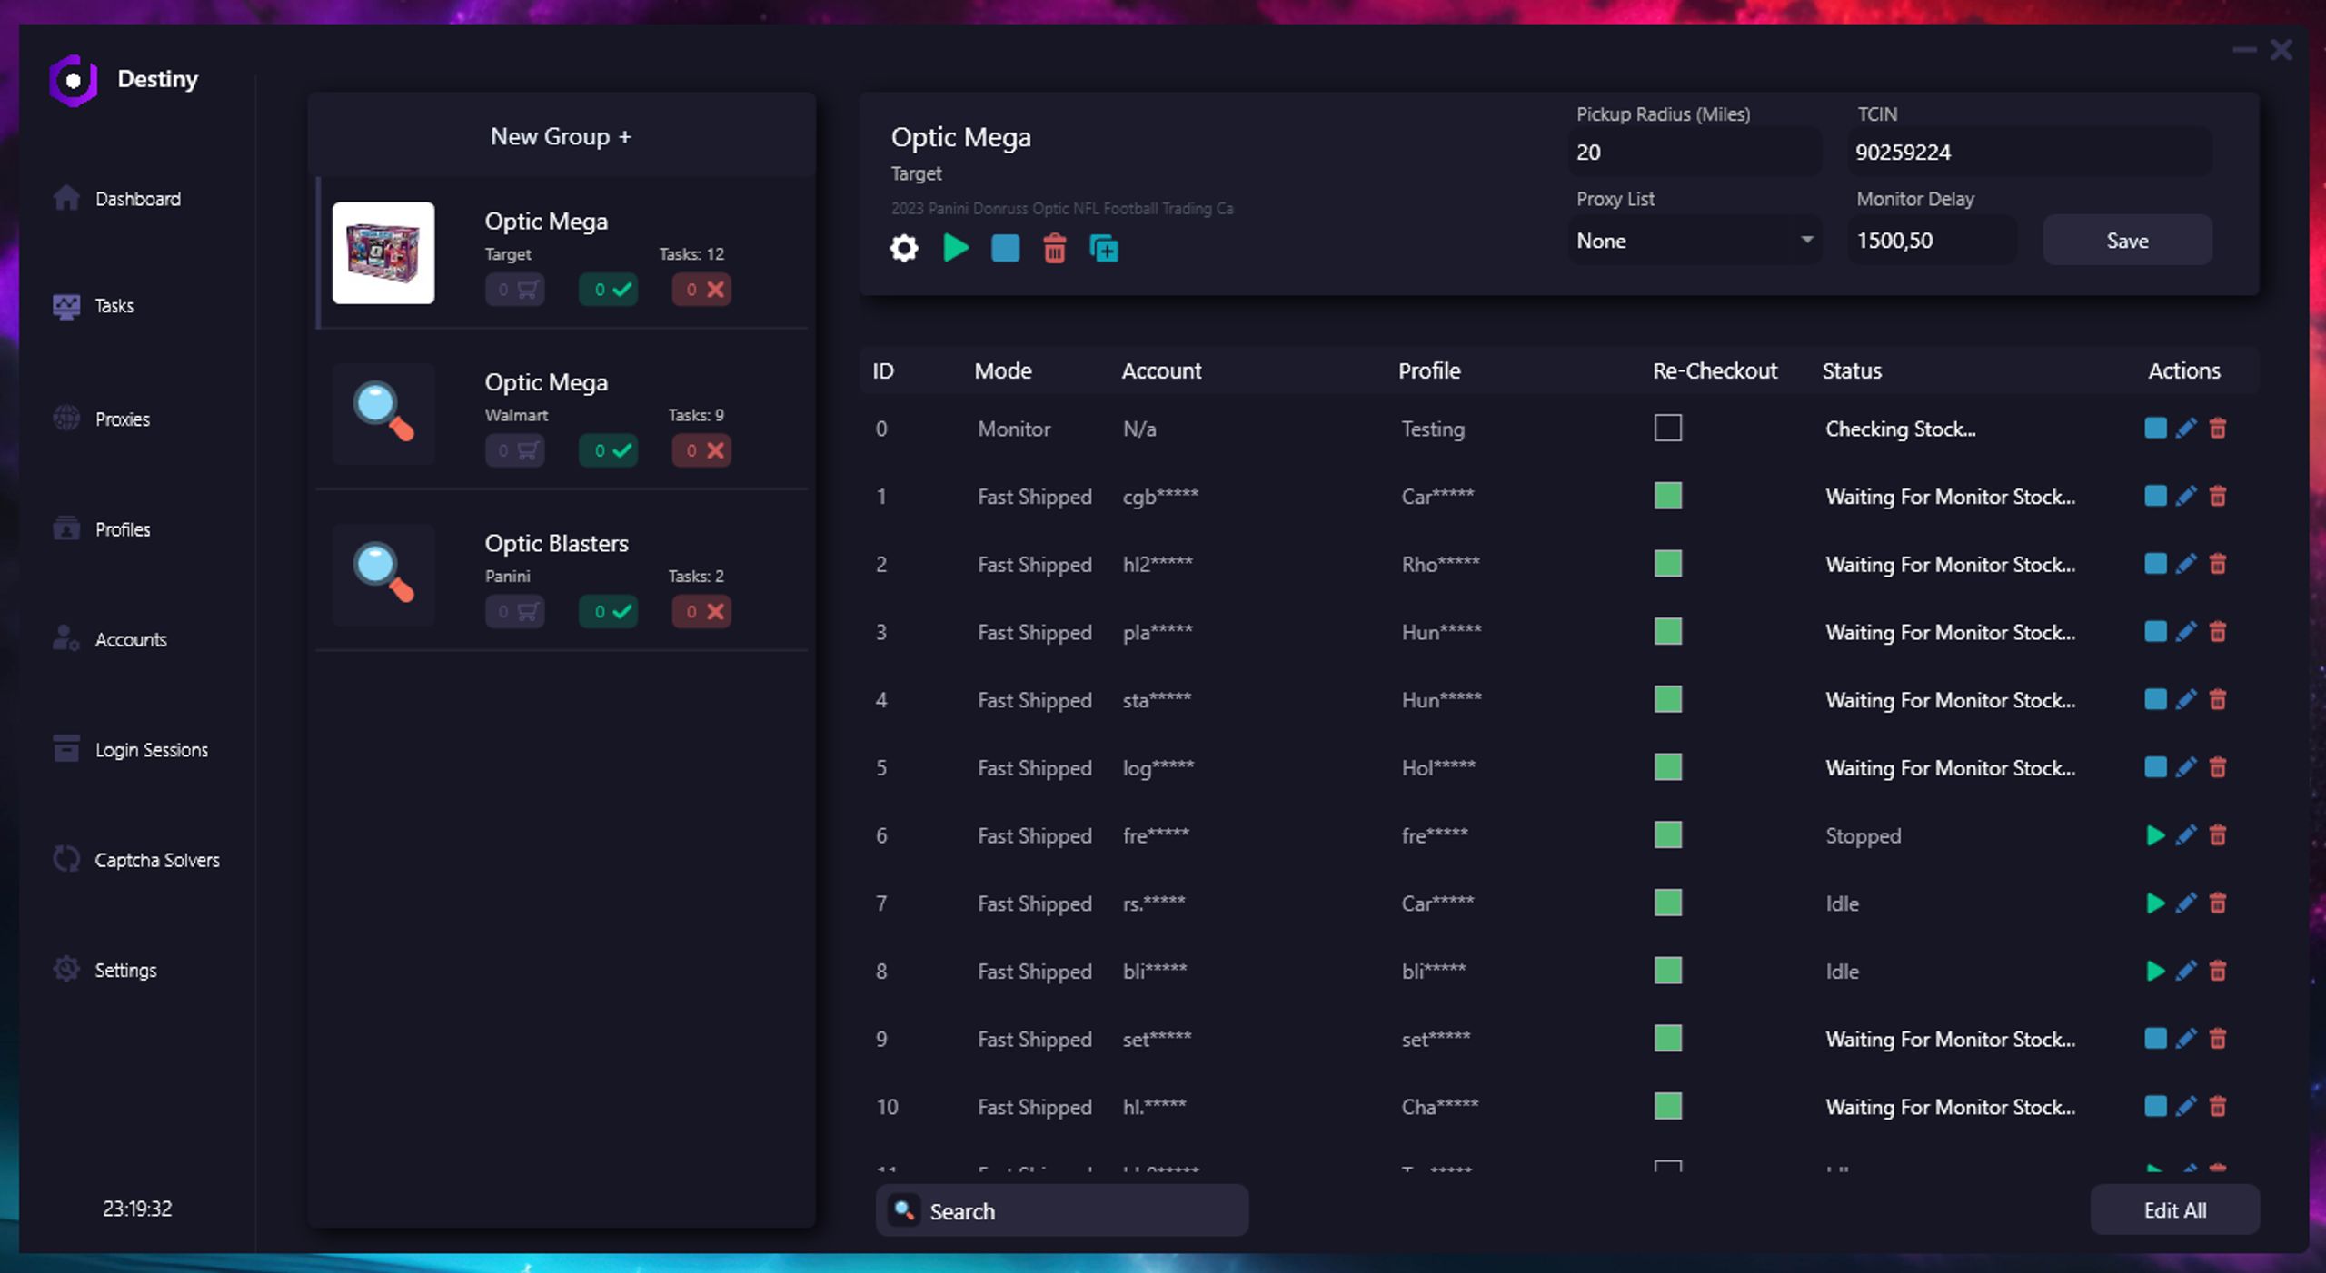Toggle Re-Checkout checkbox for task 7

coord(1667,903)
